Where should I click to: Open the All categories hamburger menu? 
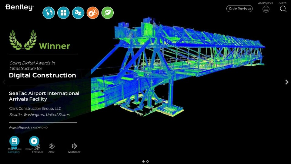click(266, 9)
